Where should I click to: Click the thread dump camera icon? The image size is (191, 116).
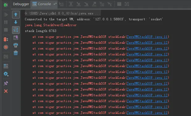pos(6,57)
